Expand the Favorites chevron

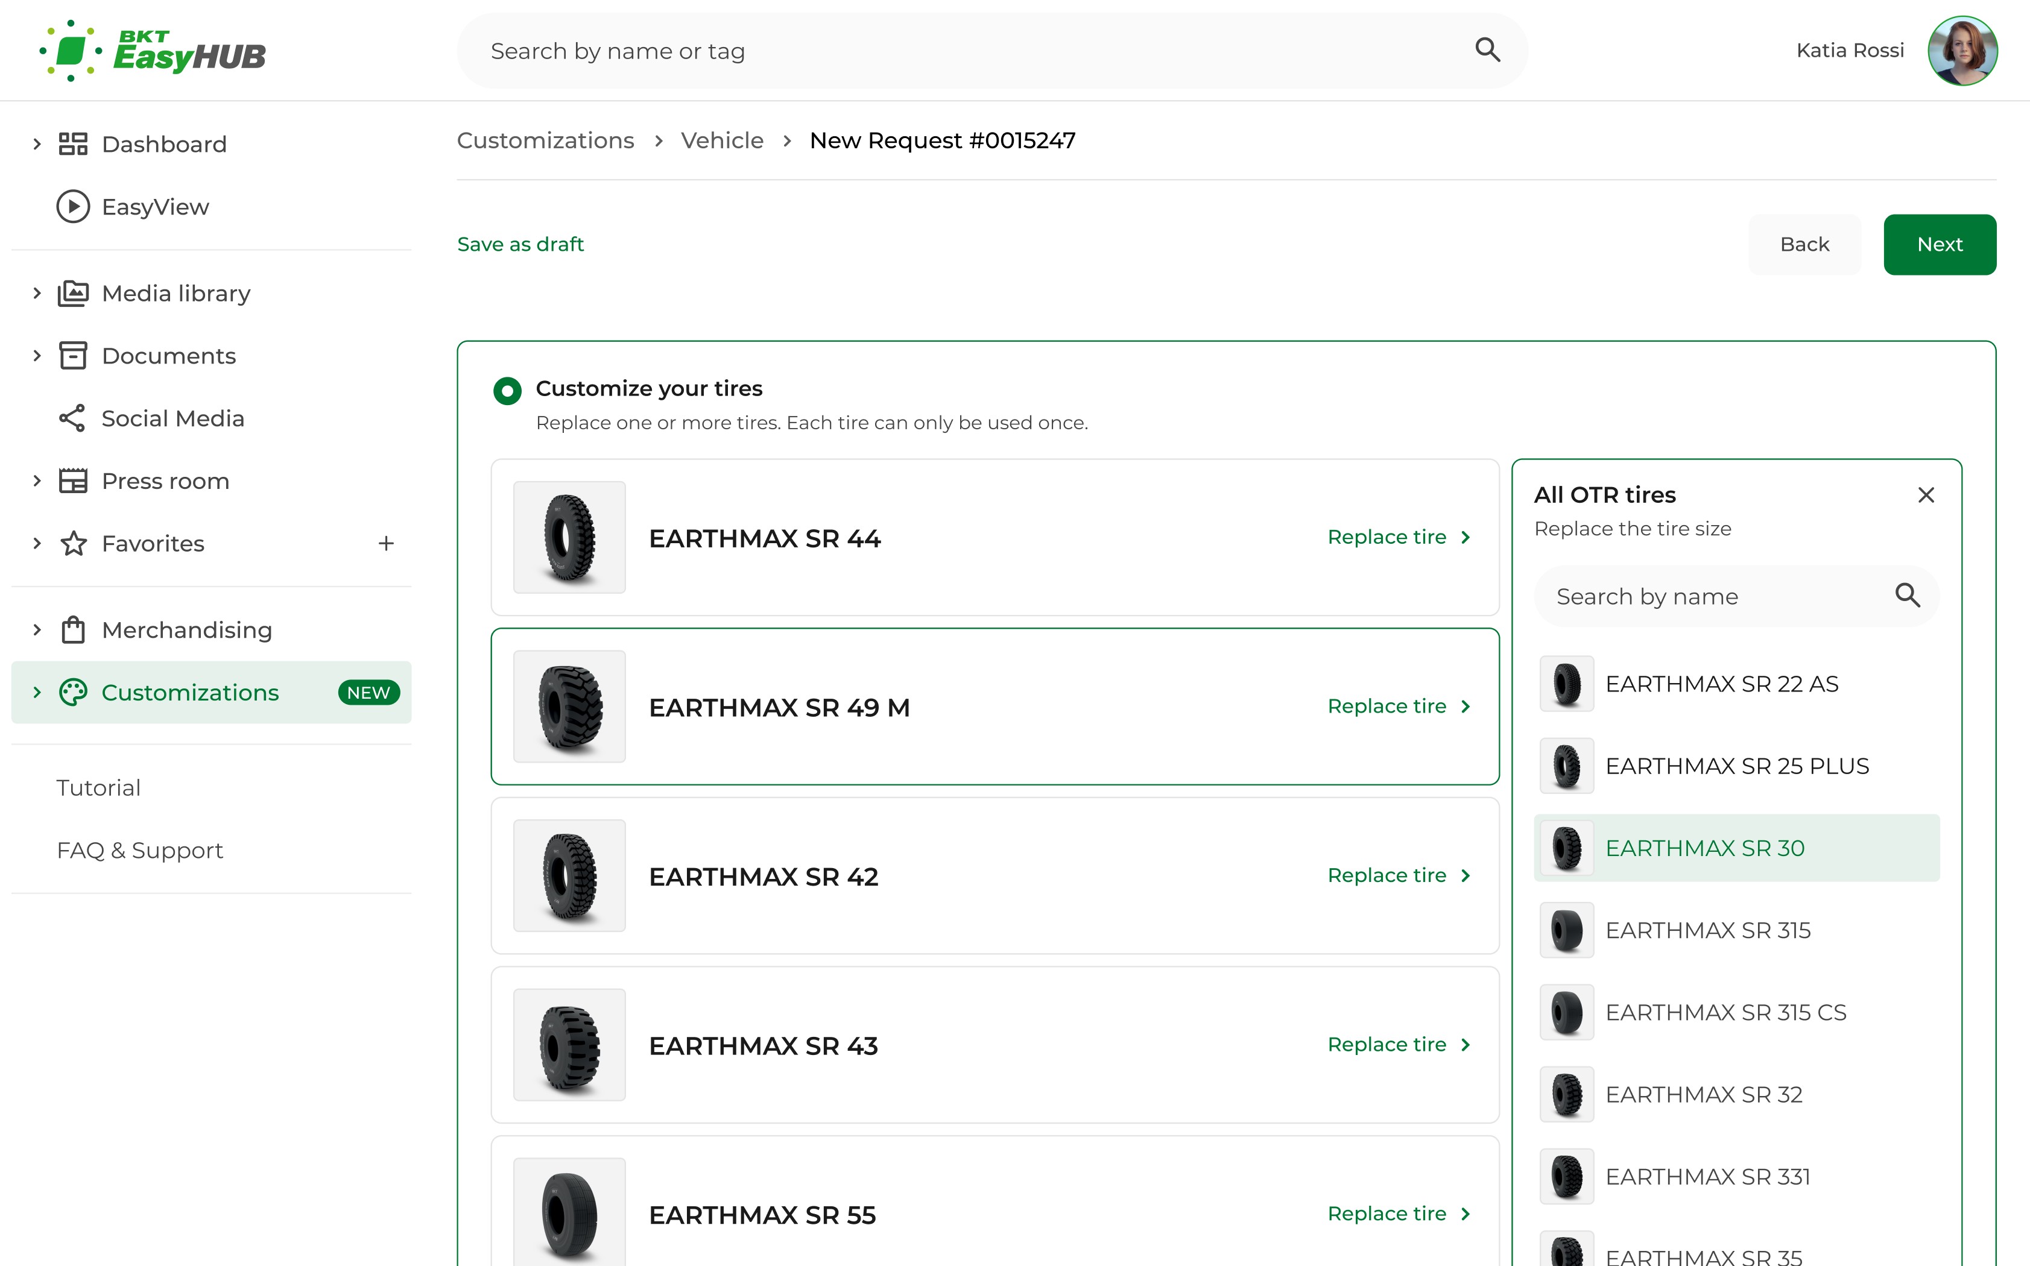pyautogui.click(x=37, y=543)
